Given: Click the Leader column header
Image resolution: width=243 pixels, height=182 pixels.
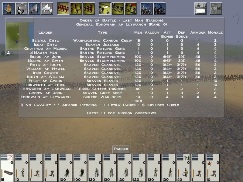Looking at the screenshot, I should point(45,33).
